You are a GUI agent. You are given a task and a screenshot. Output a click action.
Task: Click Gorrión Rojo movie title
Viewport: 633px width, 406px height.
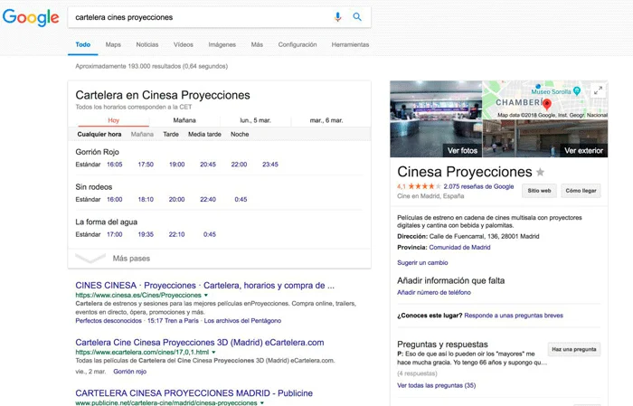[x=98, y=152]
